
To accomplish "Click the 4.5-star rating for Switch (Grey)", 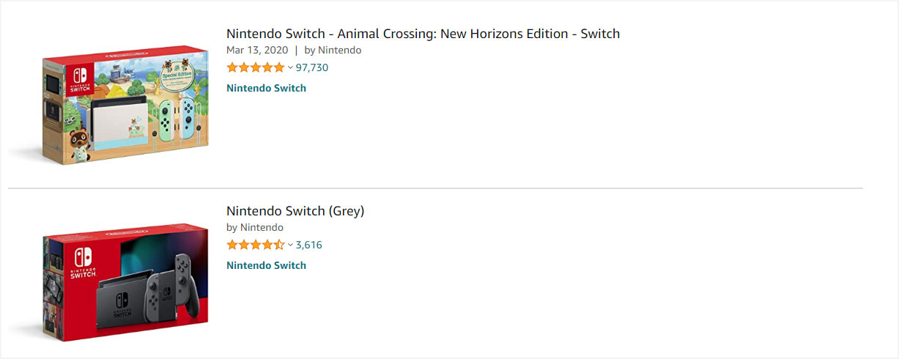I will [255, 245].
